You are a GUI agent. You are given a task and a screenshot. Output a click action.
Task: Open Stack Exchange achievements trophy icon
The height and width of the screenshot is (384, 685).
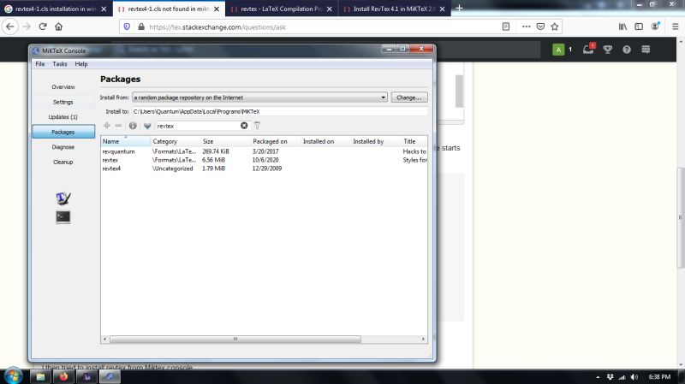pyautogui.click(x=607, y=50)
